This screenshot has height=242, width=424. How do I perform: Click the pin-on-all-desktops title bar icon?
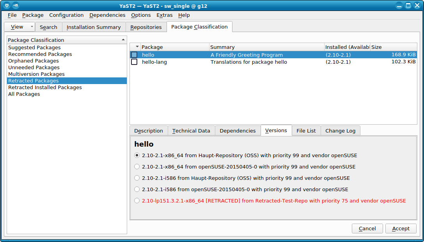click(x=16, y=5)
